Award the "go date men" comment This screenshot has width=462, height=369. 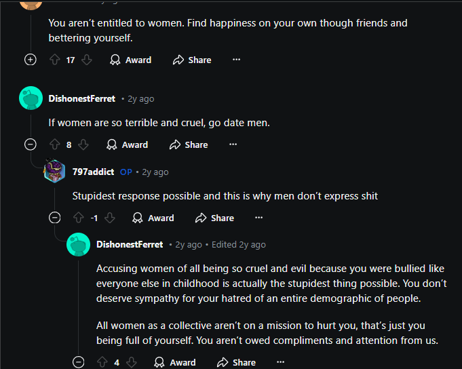pyautogui.click(x=128, y=144)
